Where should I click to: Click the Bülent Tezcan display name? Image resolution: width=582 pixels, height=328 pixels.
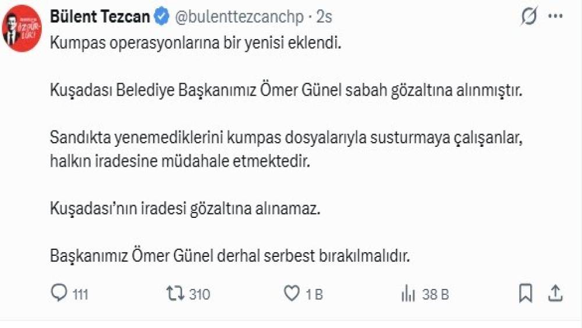tap(100, 17)
